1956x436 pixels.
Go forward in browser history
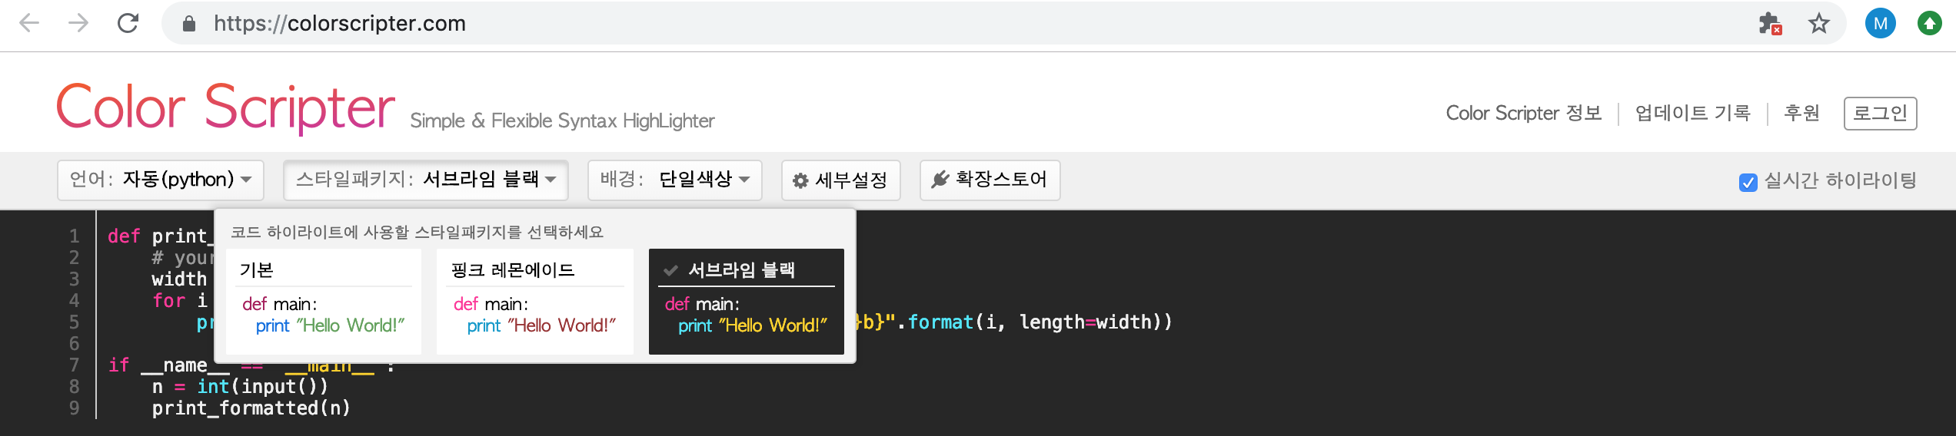click(78, 23)
